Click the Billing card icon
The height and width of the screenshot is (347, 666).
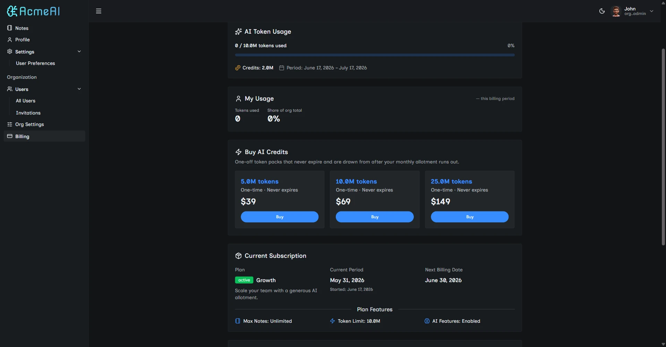(10, 136)
